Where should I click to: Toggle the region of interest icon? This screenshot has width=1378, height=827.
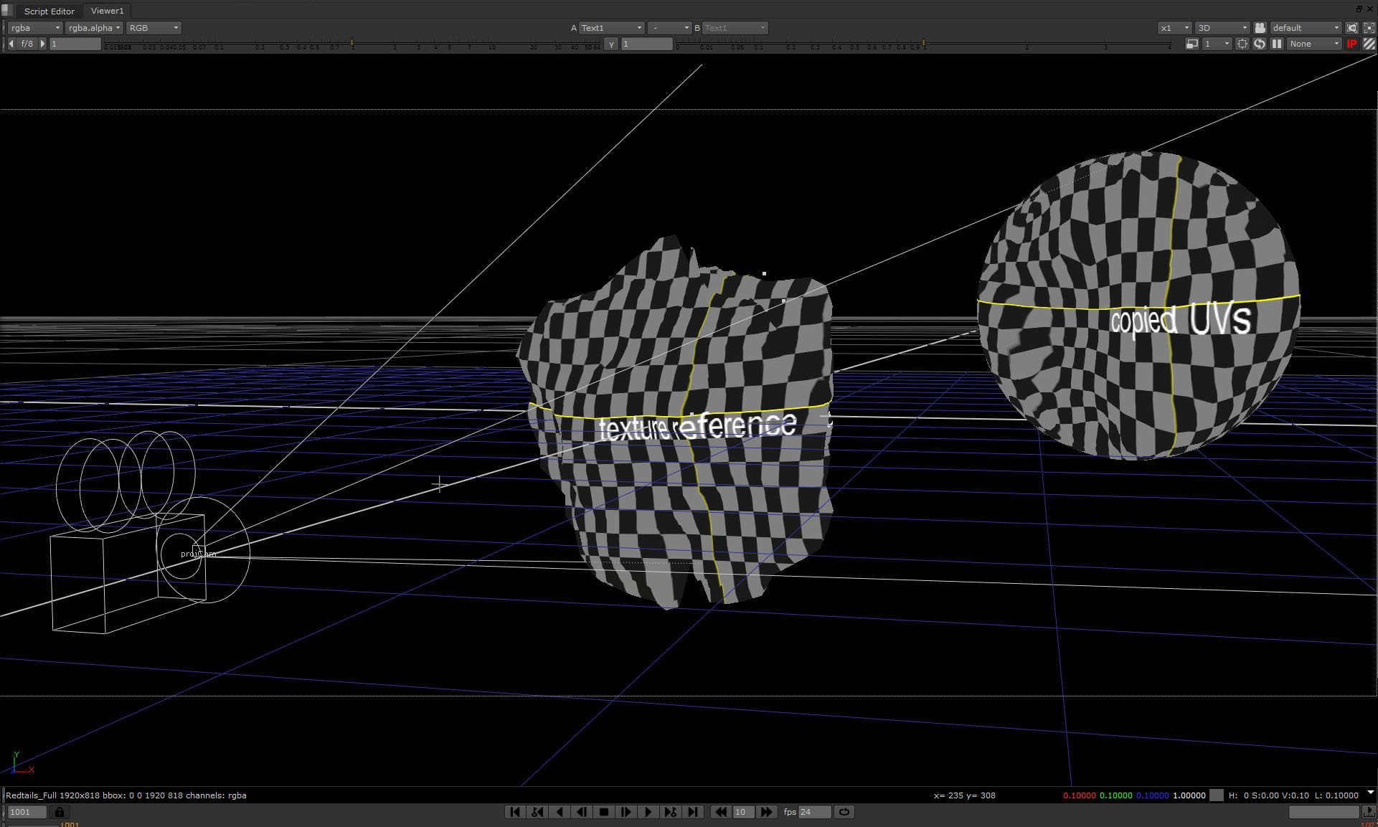click(1242, 44)
